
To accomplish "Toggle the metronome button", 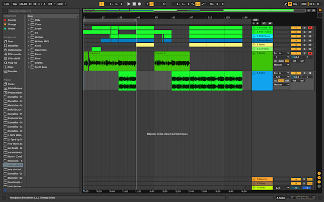I will [50, 4].
